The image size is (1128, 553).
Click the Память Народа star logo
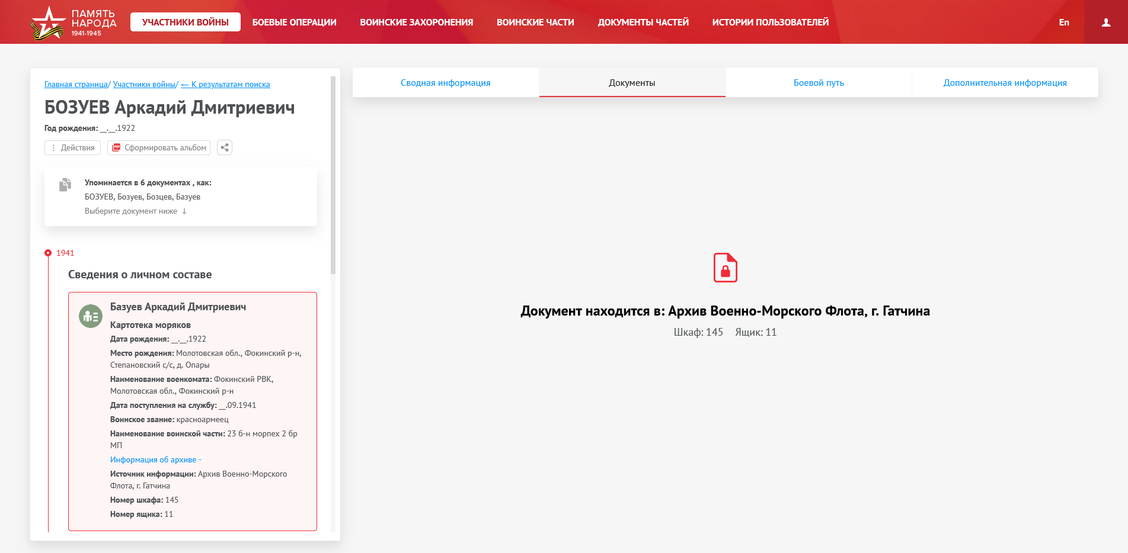[47, 23]
